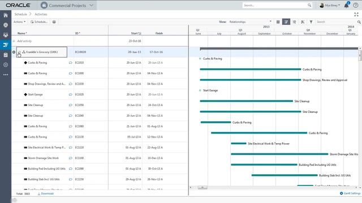Viewport: 362px width, 203px height.
Task: Open the Actions dropdown menu
Action: coord(19,22)
